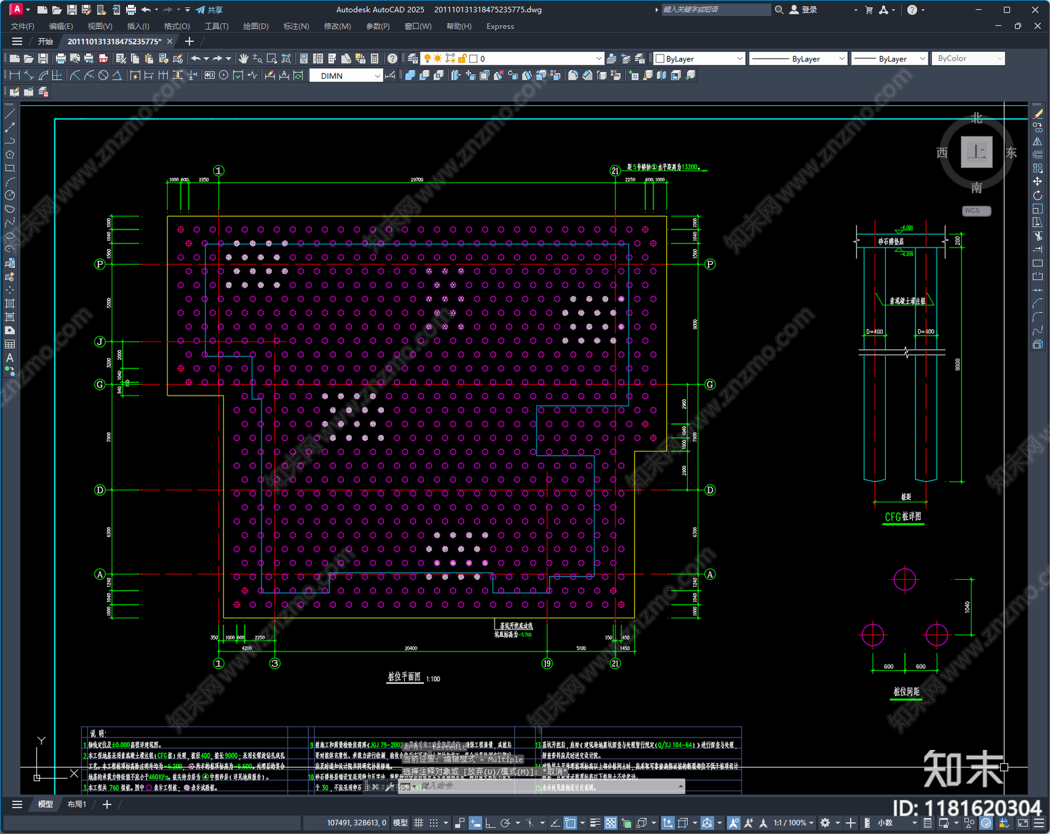Click ViewCube north 北 direction
The image size is (1050, 834).
click(x=976, y=118)
